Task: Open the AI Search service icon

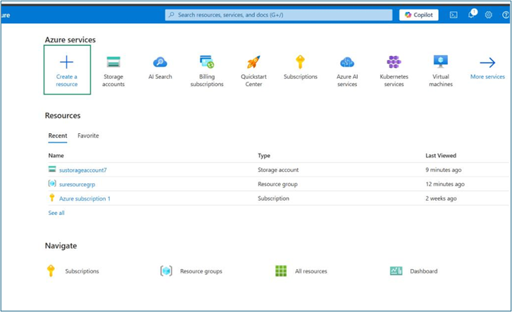Action: pyautogui.click(x=160, y=62)
